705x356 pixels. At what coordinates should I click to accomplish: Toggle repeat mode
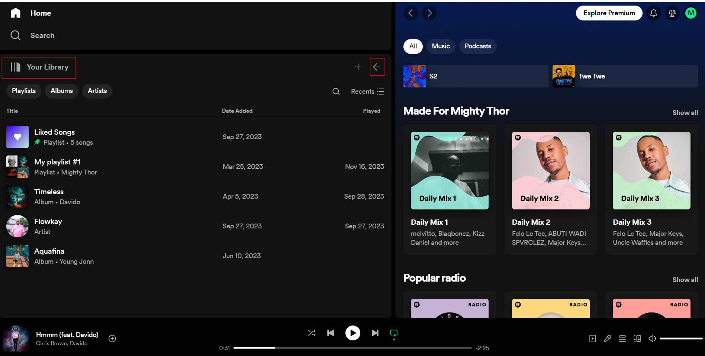[x=394, y=333]
